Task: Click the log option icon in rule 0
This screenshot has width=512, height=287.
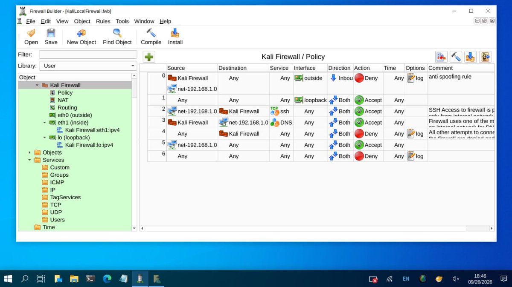Action: [411, 78]
